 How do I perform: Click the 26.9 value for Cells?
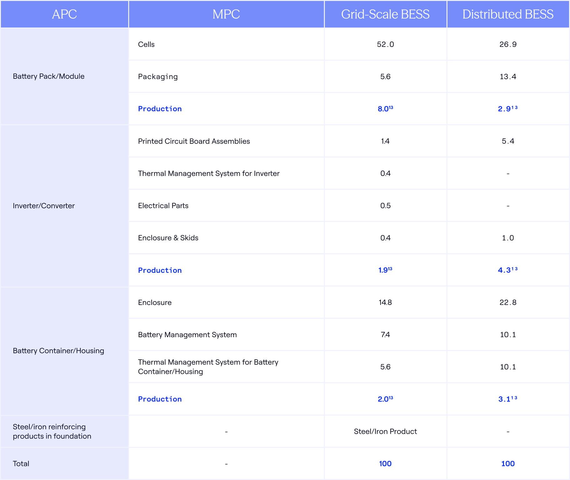pos(508,44)
